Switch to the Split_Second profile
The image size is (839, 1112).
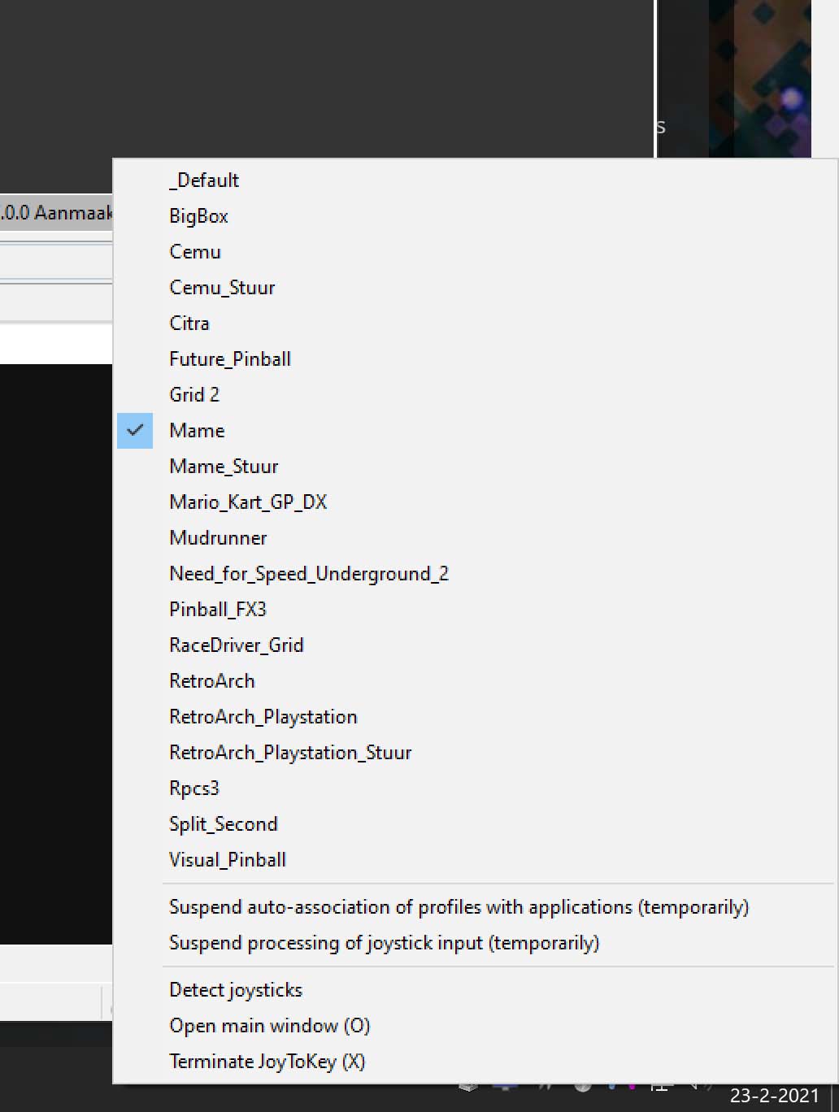[475, 824]
